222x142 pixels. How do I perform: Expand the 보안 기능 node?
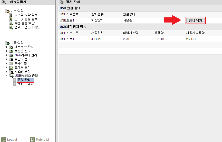[x=6, y=59]
